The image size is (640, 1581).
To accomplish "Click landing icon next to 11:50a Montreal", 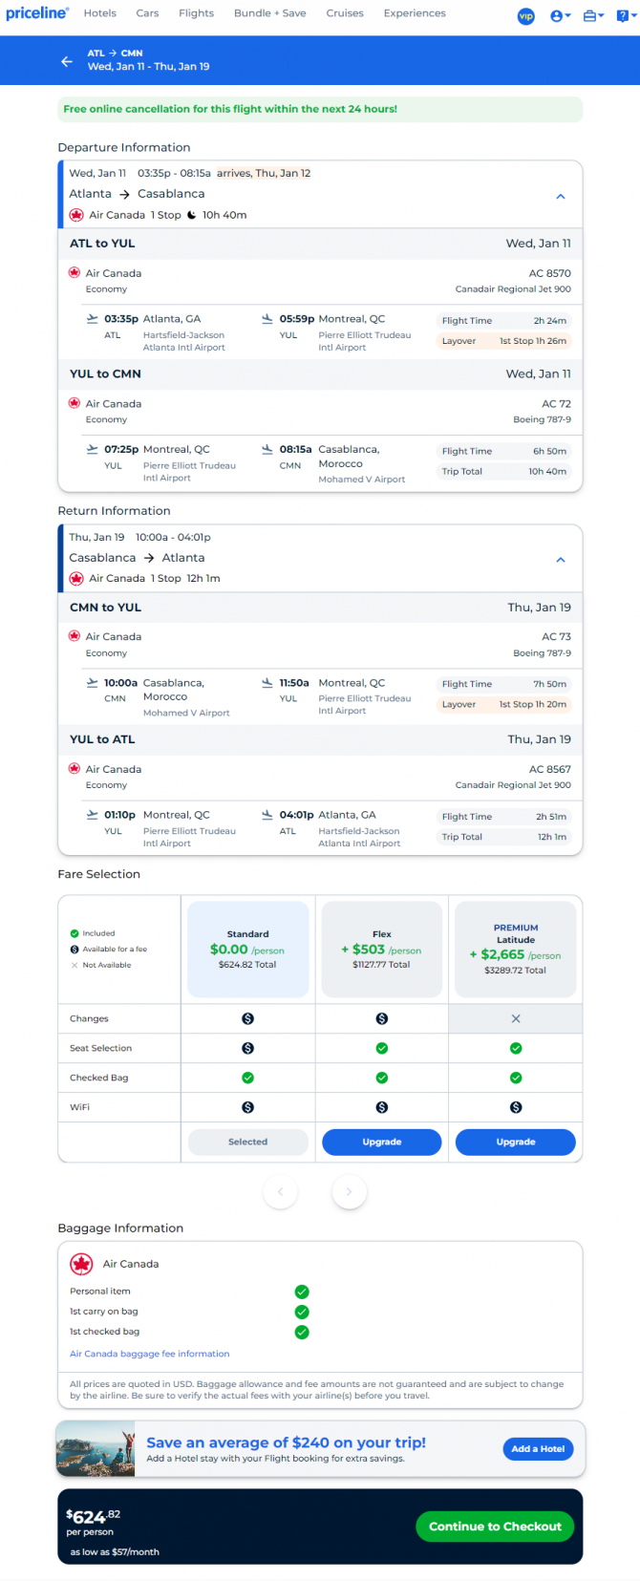I will [267, 683].
